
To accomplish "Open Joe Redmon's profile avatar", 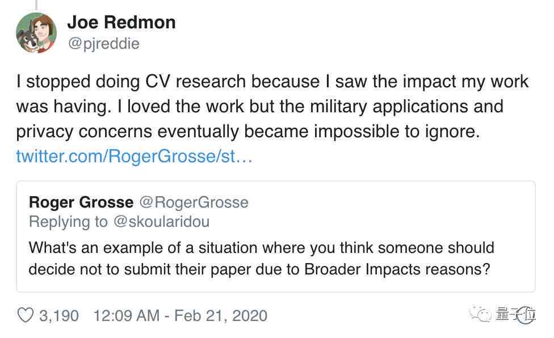I will [36, 33].
